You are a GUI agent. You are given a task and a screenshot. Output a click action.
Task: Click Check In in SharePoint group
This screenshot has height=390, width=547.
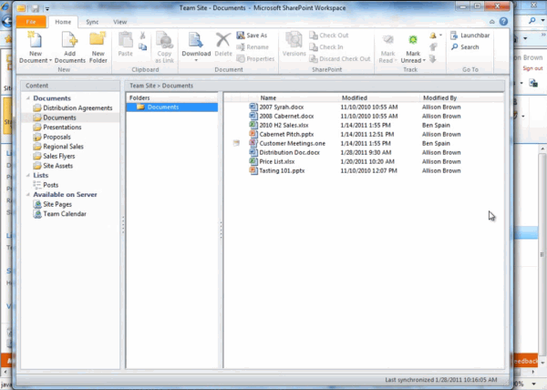[x=326, y=47]
